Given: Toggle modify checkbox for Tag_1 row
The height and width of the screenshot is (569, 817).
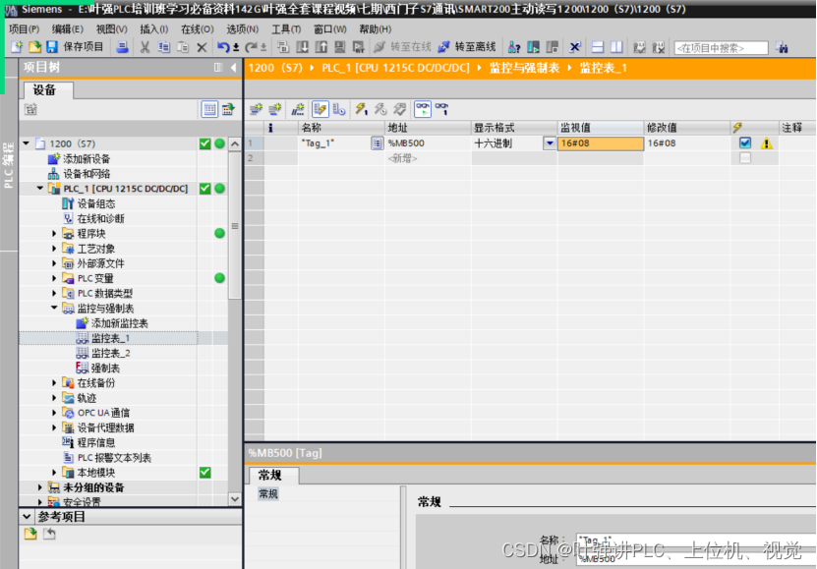Looking at the screenshot, I should pyautogui.click(x=745, y=142).
